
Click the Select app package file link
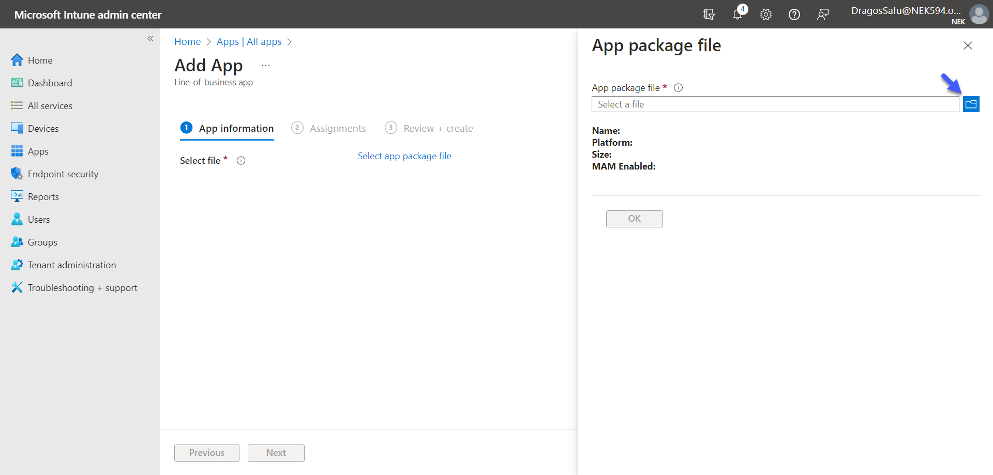tap(404, 156)
